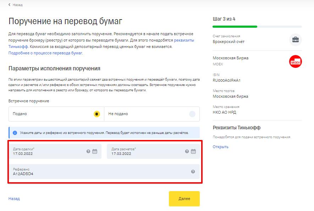Image resolution: width=314 pixels, height=211 pixels.
Task: Open the calendar for Дата расчетов
Action: (x=193, y=151)
